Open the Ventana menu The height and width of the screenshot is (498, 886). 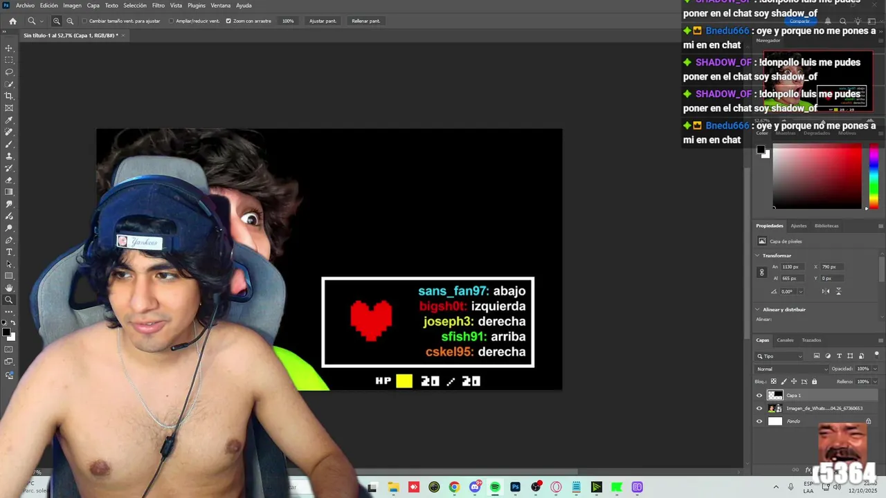(x=221, y=6)
